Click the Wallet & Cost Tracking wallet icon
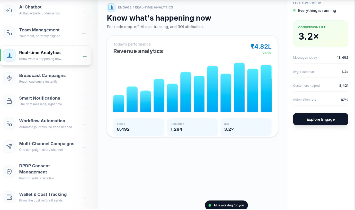355x210 pixels. tap(9, 197)
